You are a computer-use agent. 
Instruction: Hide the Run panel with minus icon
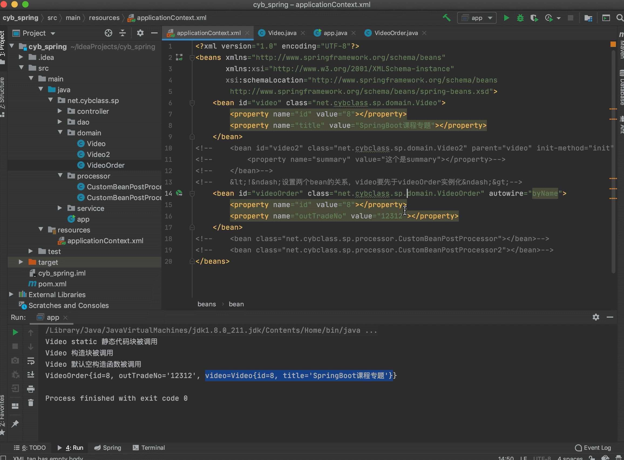click(x=610, y=317)
